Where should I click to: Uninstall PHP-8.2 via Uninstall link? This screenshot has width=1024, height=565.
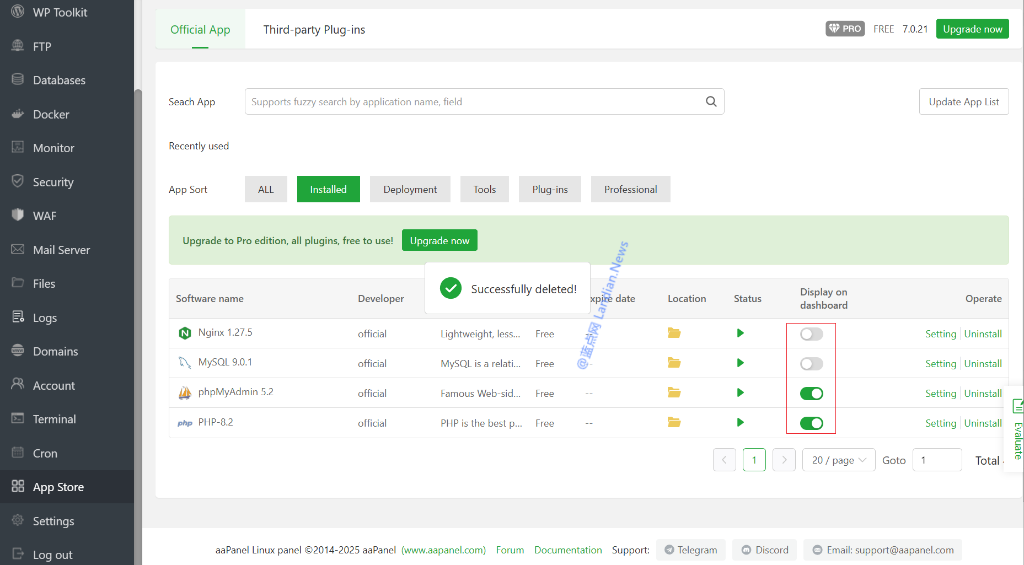(x=983, y=423)
